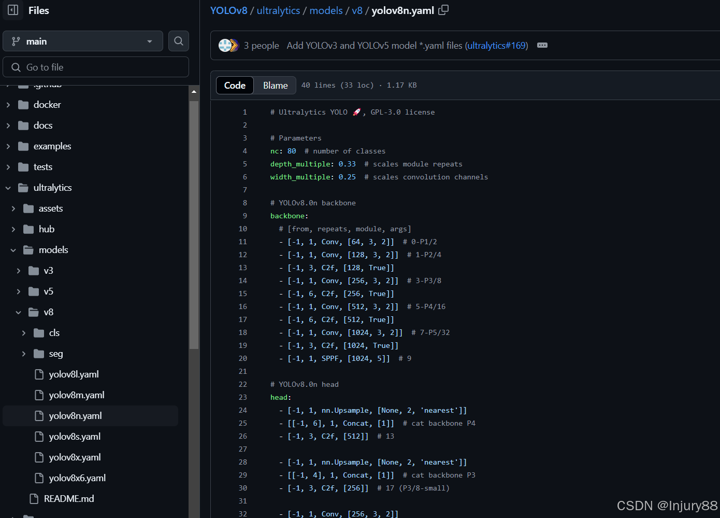Switch to the Code tab
This screenshot has height=518, width=720.
235,85
